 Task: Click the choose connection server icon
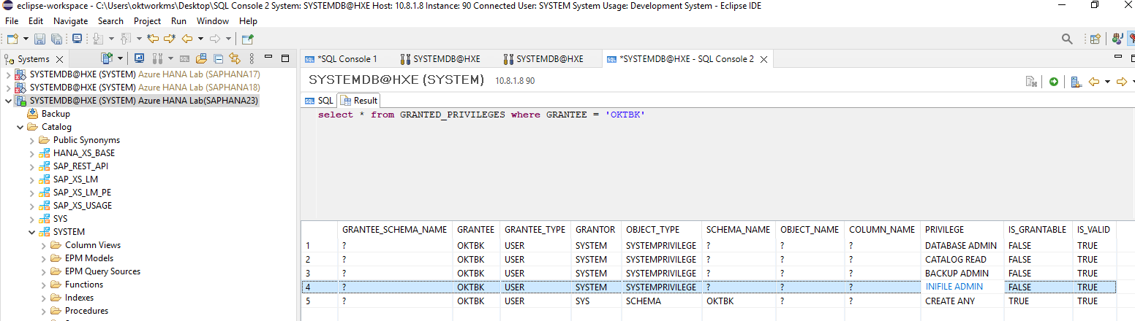coord(1076,82)
